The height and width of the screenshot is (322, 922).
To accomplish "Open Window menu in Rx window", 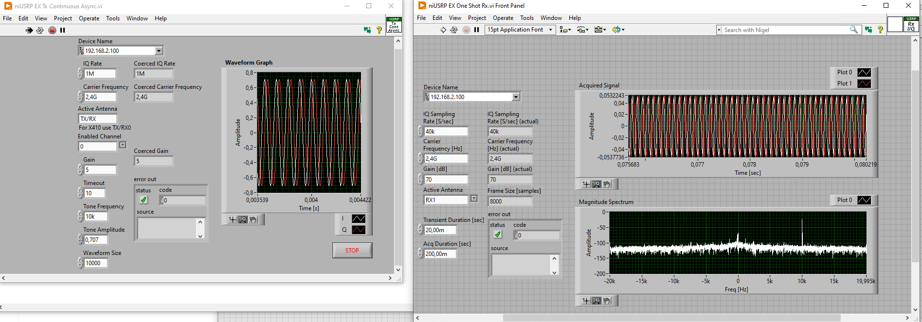I will 551,18.
